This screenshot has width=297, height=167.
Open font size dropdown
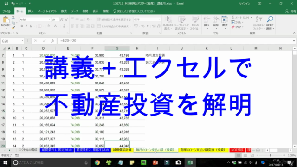(x=58, y=19)
